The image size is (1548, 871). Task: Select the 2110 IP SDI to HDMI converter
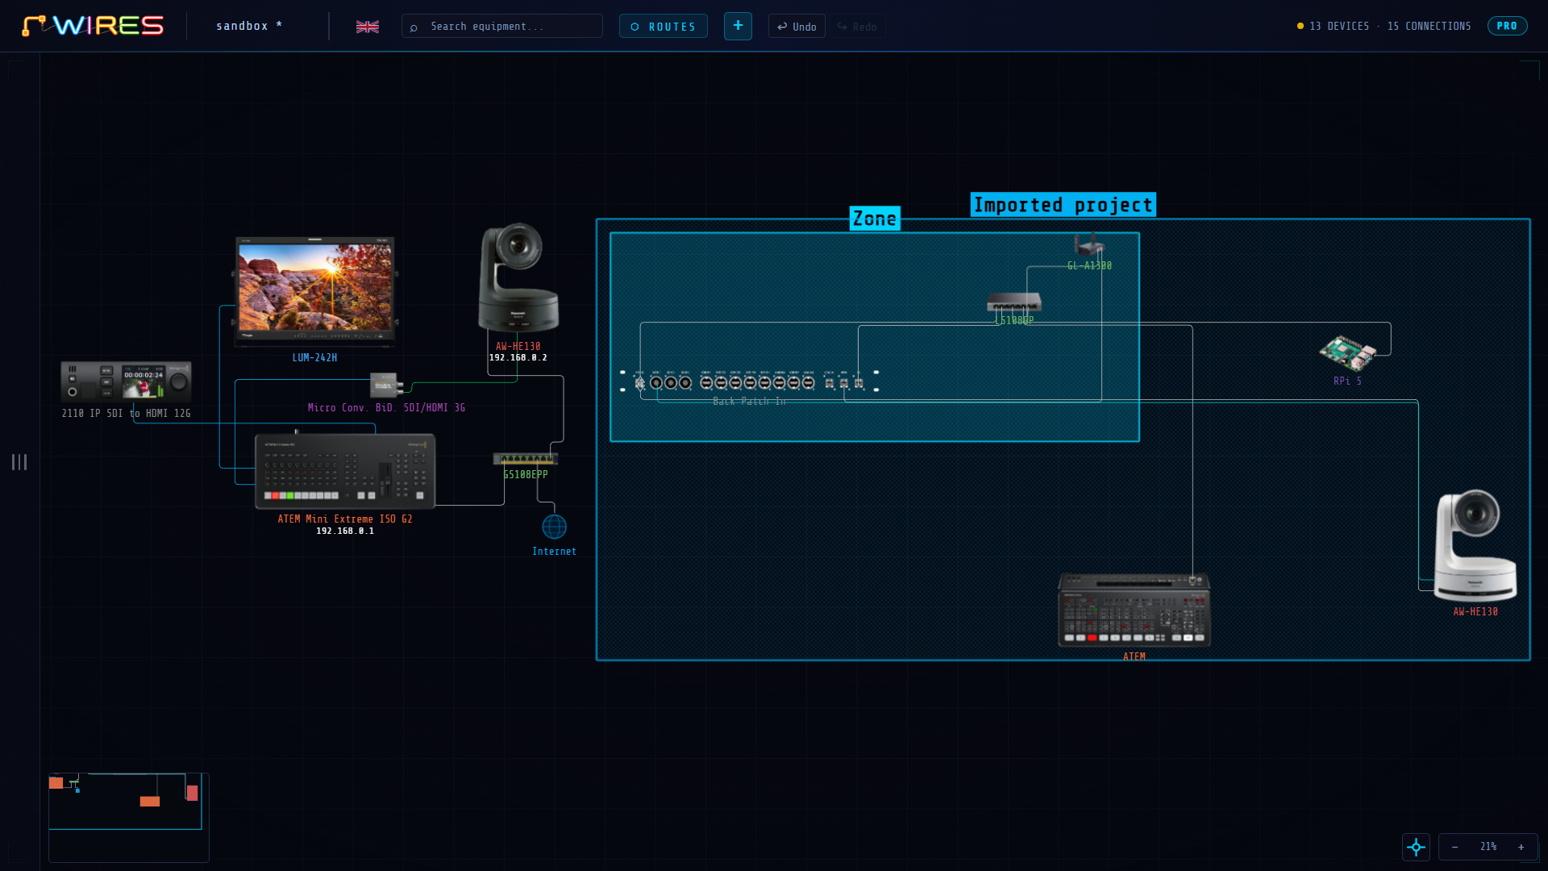click(x=126, y=381)
